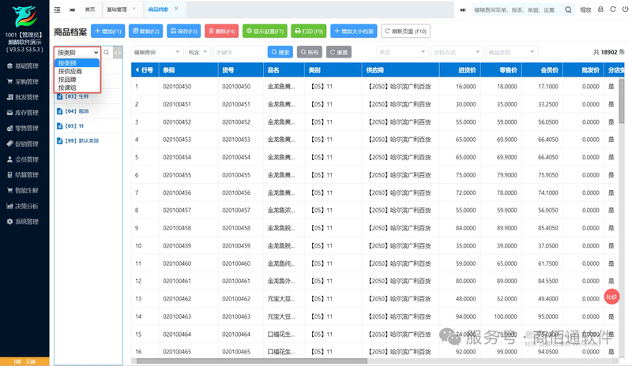Click the power/logout icon
The height and width of the screenshot is (366, 632).
(625, 9)
